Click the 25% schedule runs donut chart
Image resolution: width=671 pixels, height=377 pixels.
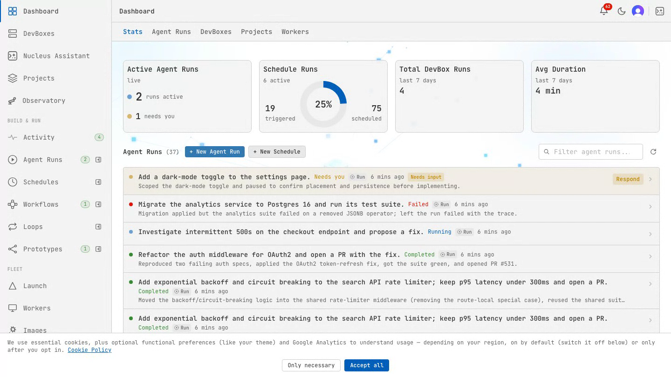coord(323,104)
